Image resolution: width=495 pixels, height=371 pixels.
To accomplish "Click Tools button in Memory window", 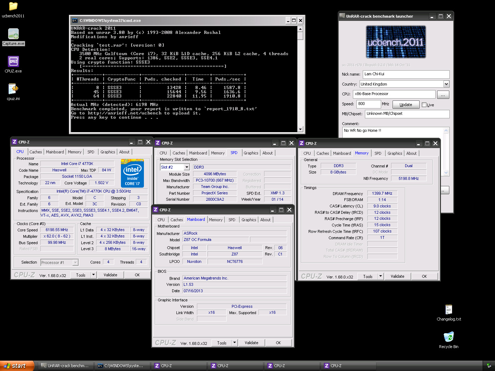I will 368,276.
